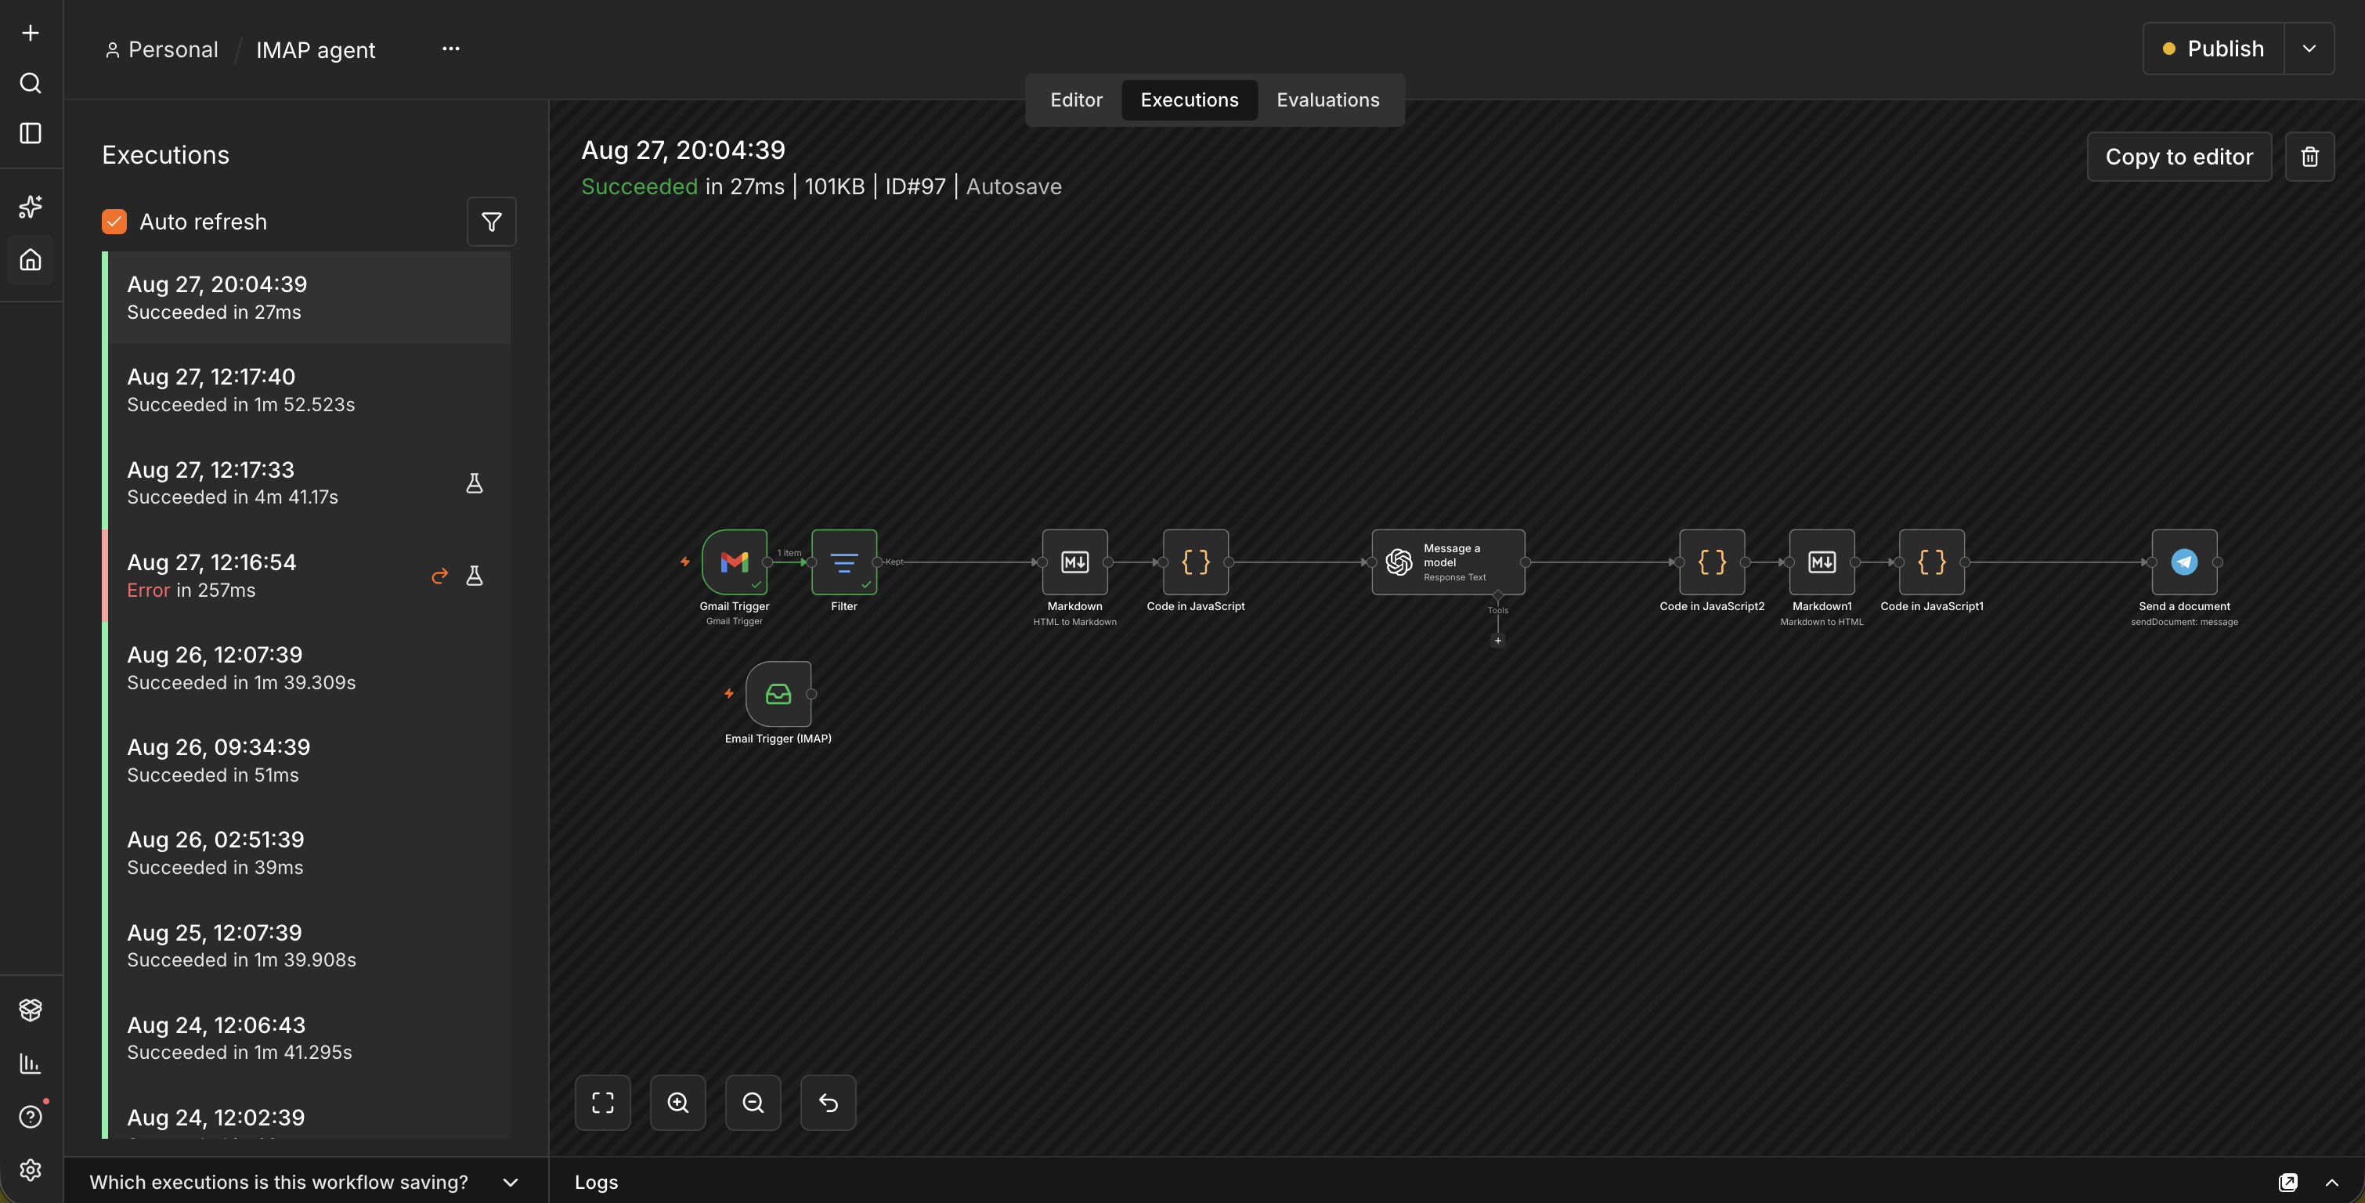2365x1203 pixels.
Task: Select the Code in JavaScript node
Action: [1195, 562]
